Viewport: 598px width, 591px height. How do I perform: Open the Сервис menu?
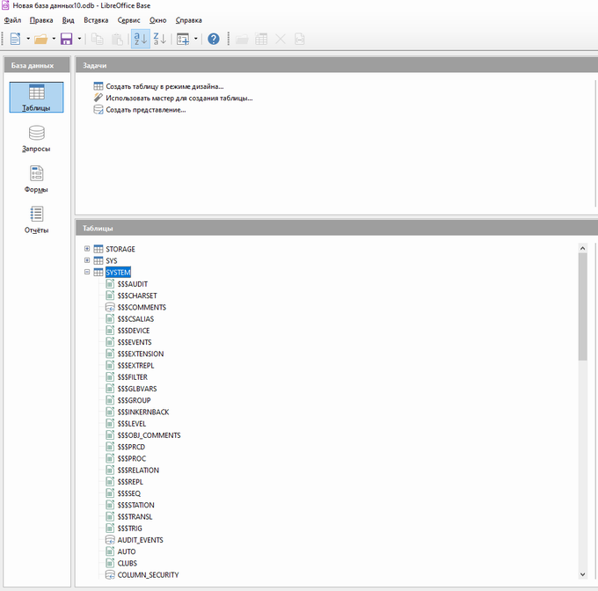[129, 19]
